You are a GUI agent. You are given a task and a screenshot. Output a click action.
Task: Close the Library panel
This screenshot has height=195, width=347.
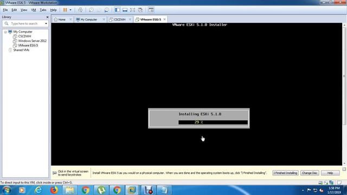coord(47,17)
